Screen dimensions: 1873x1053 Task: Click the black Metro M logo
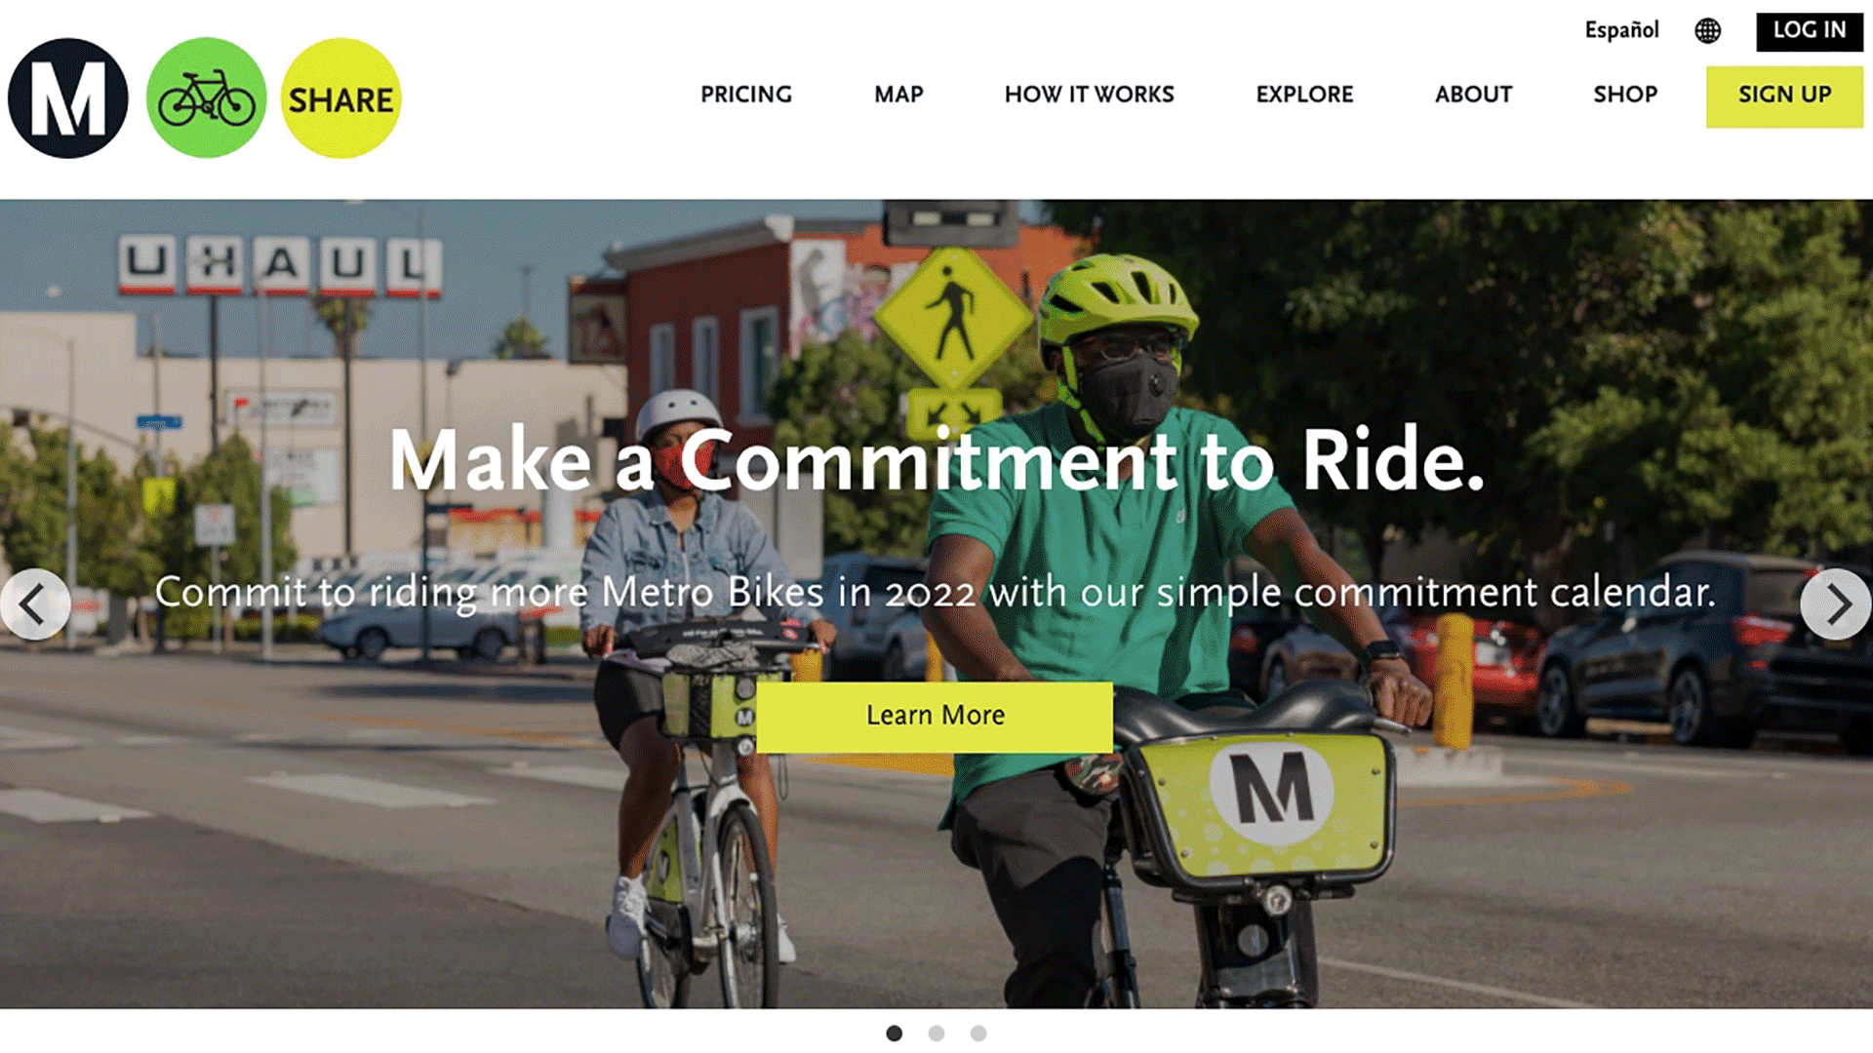68,98
